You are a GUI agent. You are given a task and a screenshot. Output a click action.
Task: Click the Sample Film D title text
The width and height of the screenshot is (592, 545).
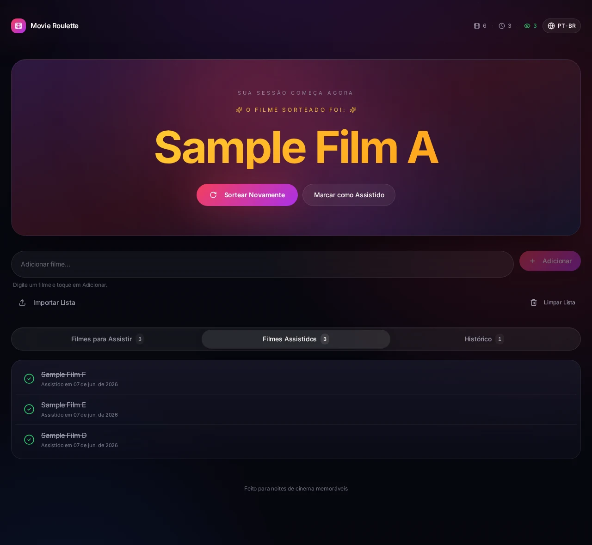point(64,436)
